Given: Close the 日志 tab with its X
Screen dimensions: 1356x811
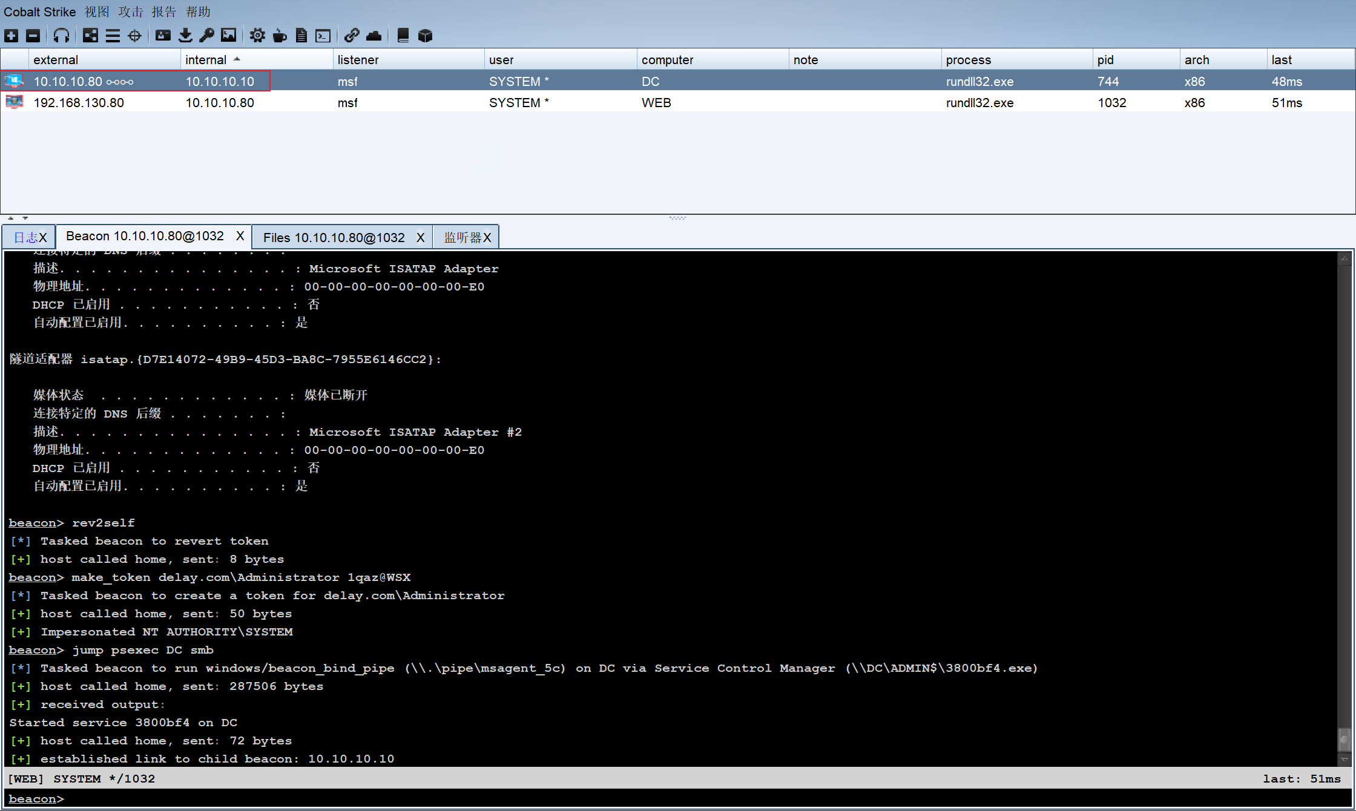Looking at the screenshot, I should coord(43,238).
